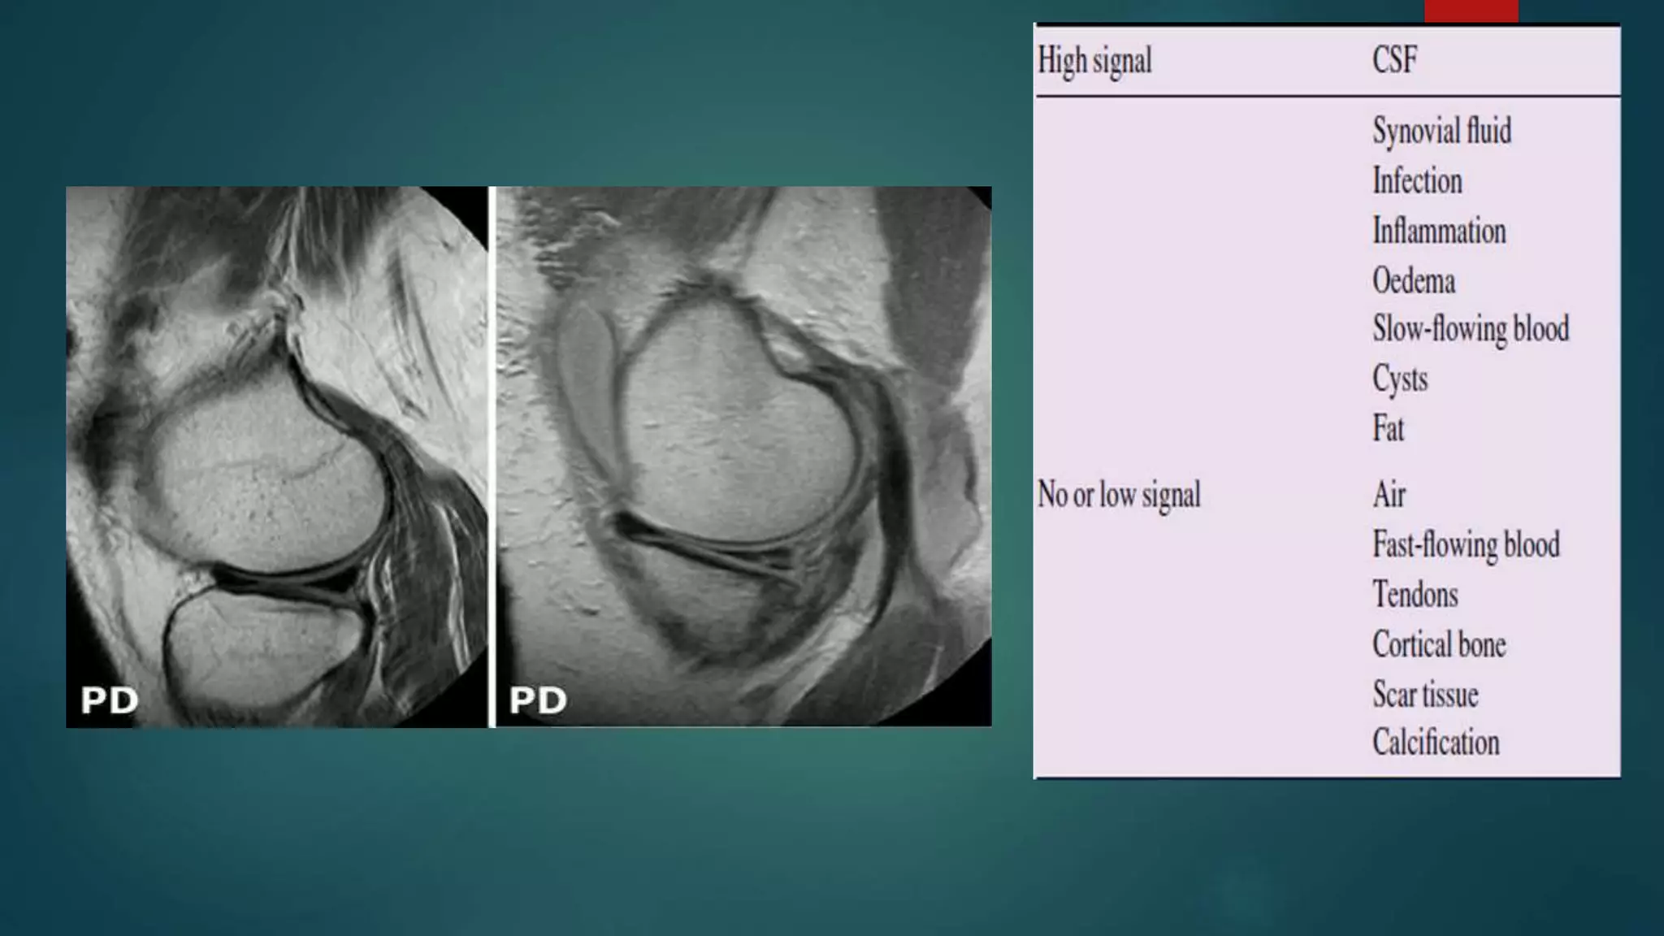Select the 'Scar tissue' text
1664x936 pixels.
[x=1425, y=695]
